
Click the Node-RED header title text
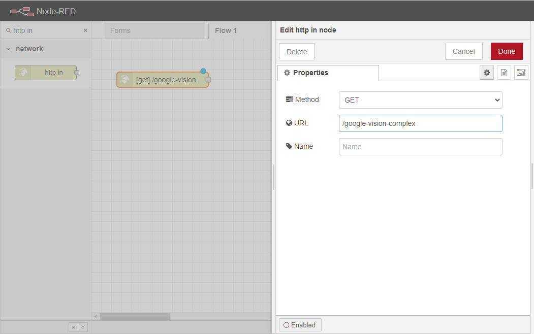[x=56, y=12]
